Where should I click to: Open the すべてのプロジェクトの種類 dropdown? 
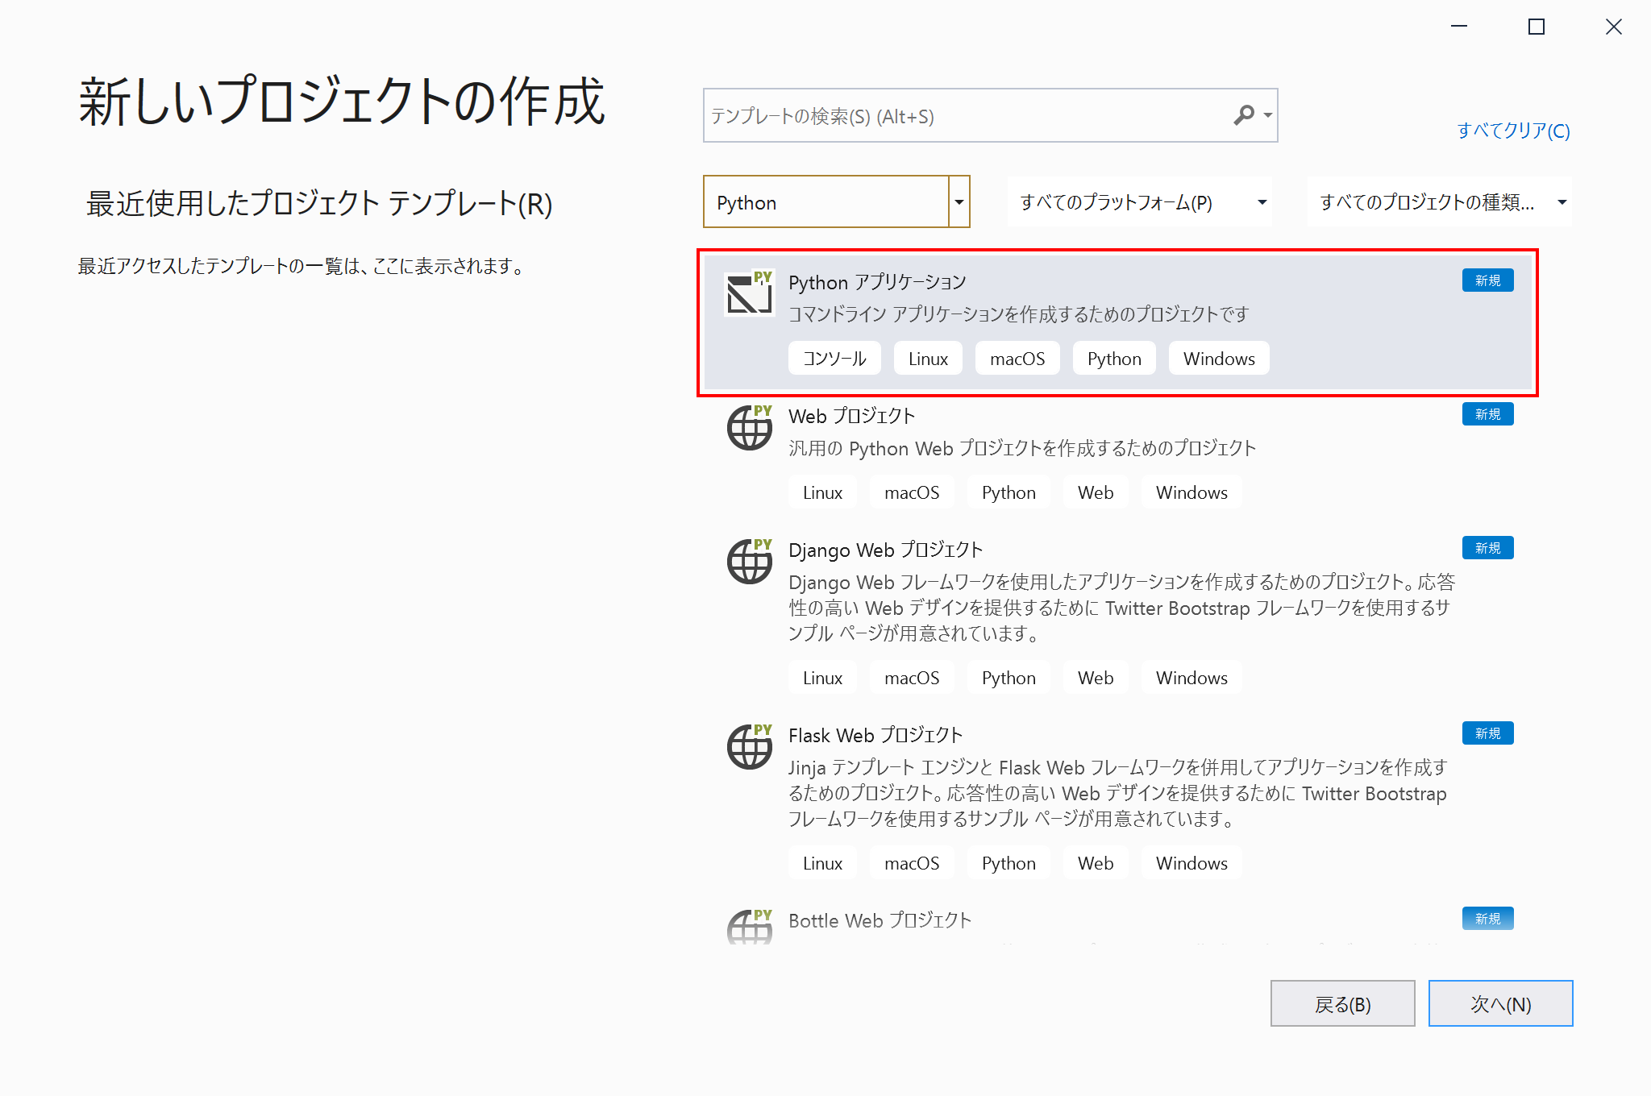1439,202
